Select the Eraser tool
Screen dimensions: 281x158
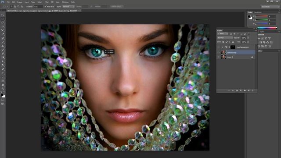(3, 54)
